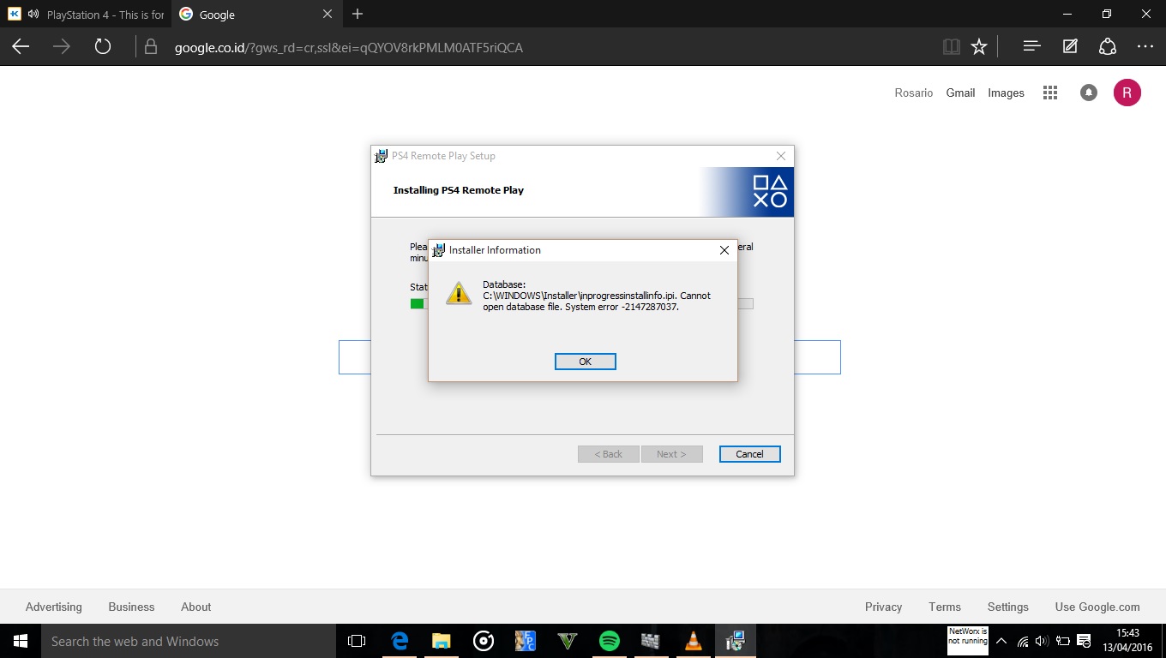Image resolution: width=1166 pixels, height=658 pixels.
Task: Click OK in the Installer Information dialog
Action: [586, 362]
